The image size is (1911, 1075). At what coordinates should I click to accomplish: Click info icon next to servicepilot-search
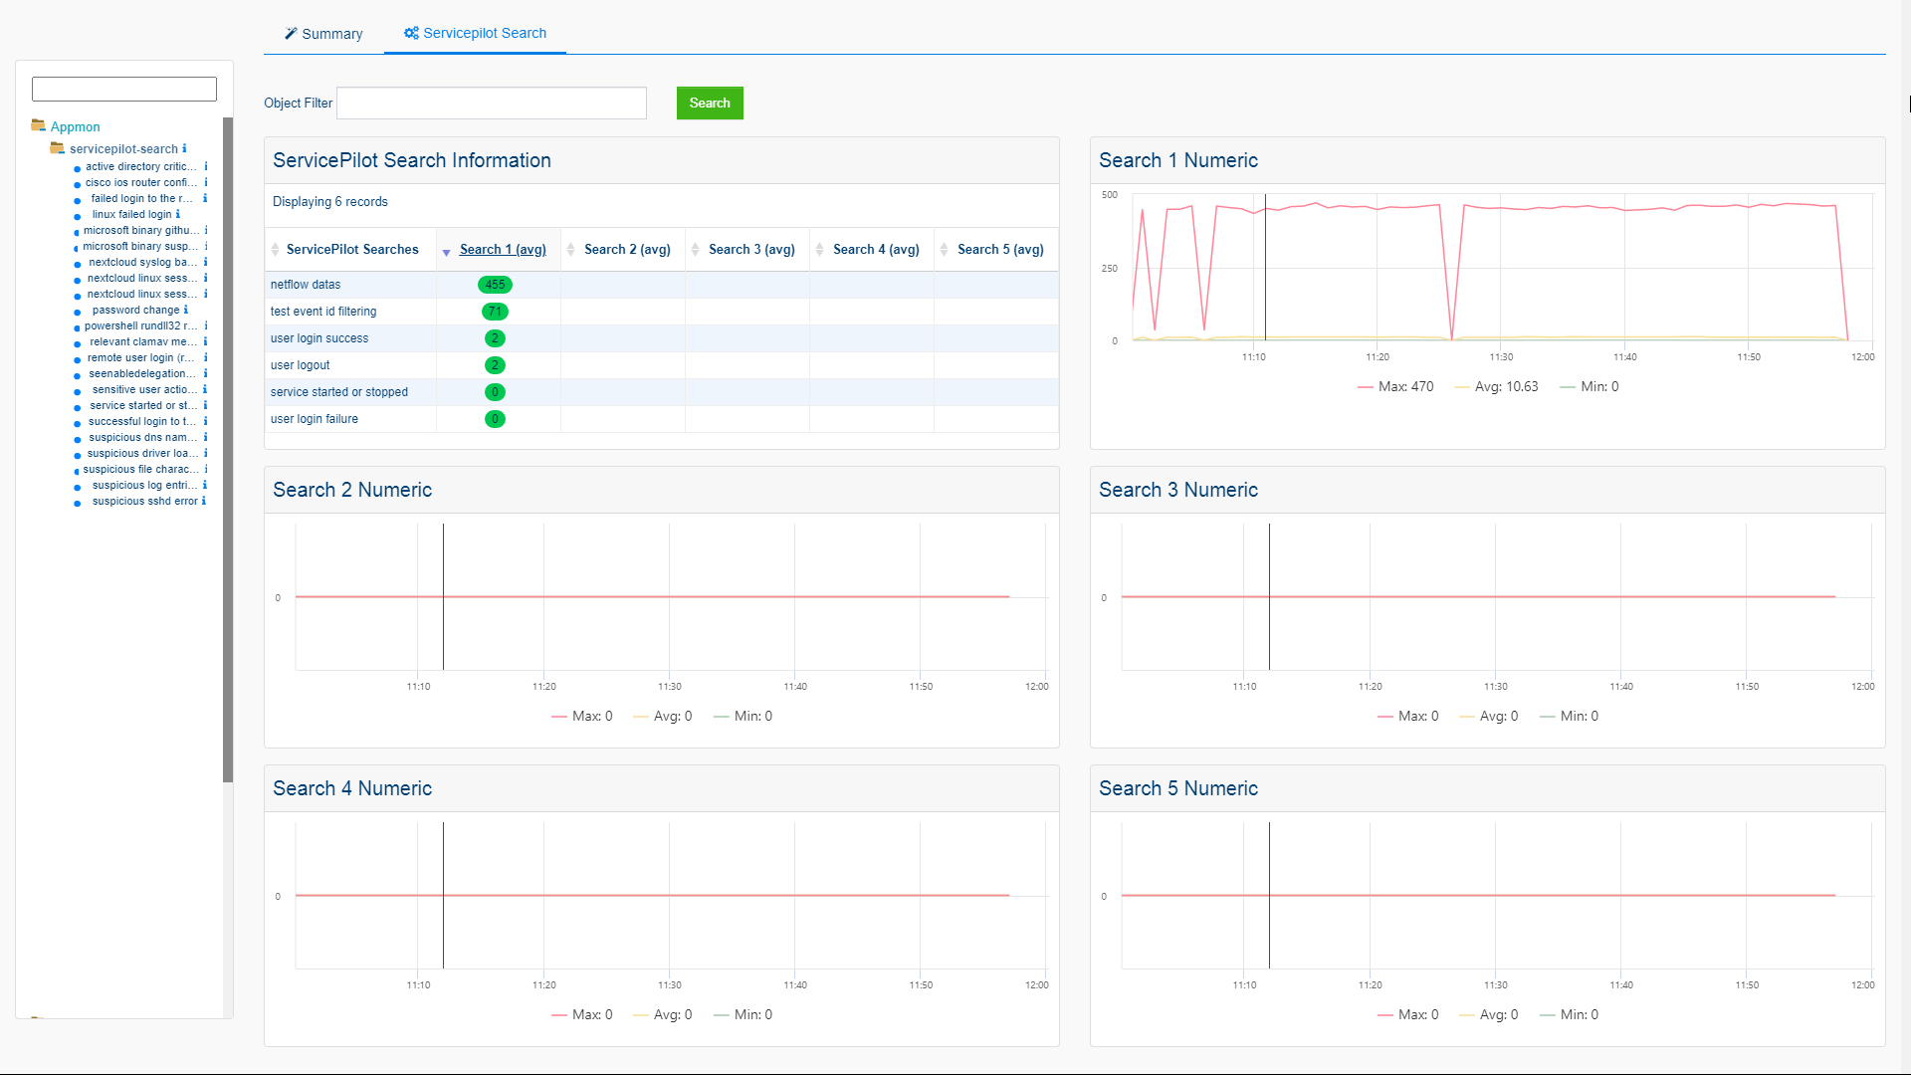184,148
